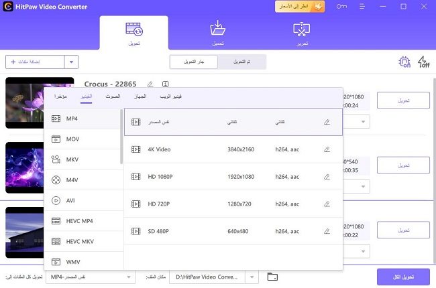
Task: Edit the SD 480P preset settings
Action: tap(327, 231)
